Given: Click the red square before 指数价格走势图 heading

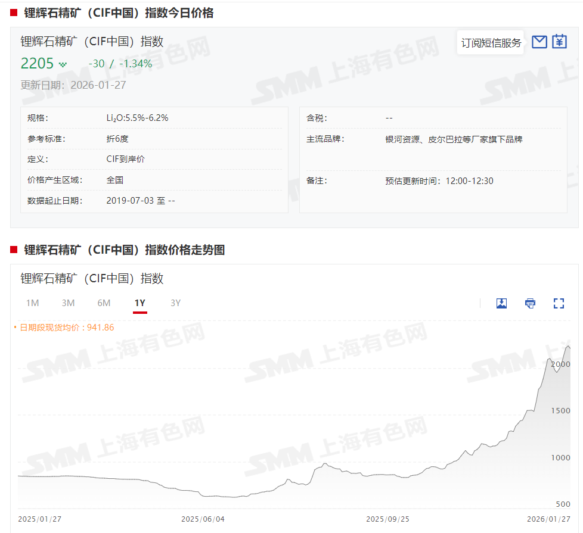Looking at the screenshot, I should tap(14, 250).
